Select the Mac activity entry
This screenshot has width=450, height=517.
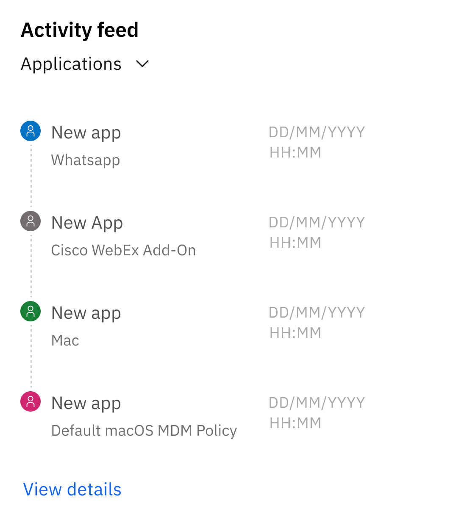click(65, 340)
